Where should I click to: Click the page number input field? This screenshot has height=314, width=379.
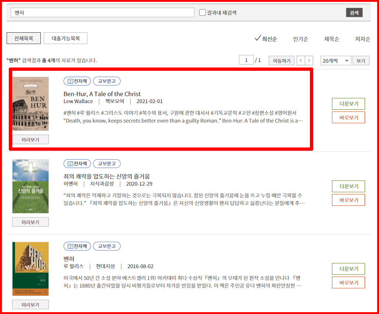click(246, 60)
